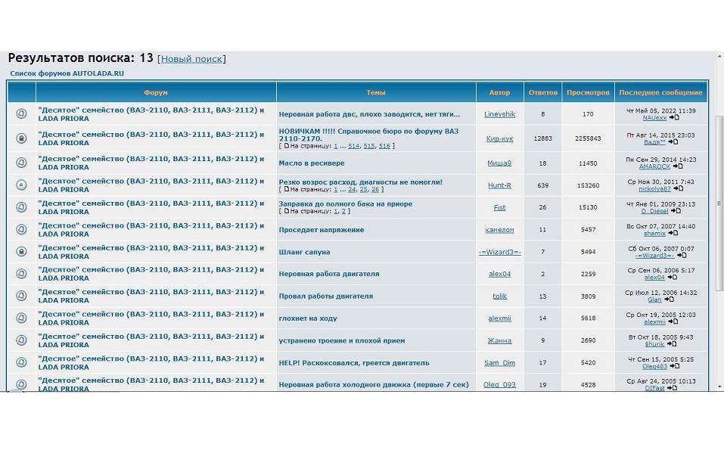Image resolution: width=724 pixels, height=475 pixels.
Task: Open Список форумов AUTOLADA.RU link
Action: pos(67,73)
